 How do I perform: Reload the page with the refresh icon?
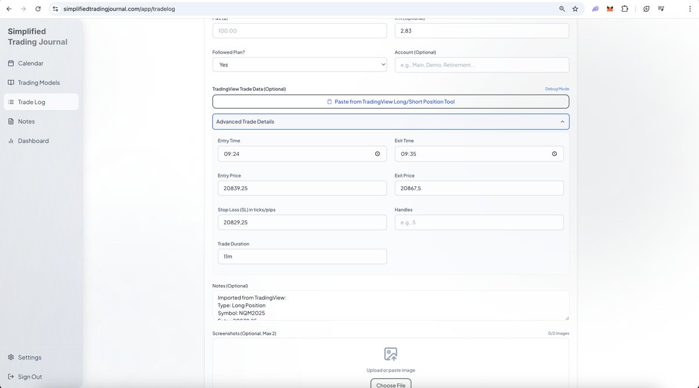pos(38,9)
